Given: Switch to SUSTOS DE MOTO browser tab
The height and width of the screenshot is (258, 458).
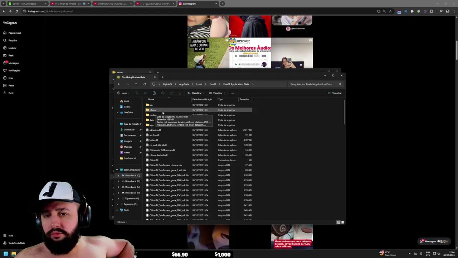Looking at the screenshot, I should coord(112,4).
